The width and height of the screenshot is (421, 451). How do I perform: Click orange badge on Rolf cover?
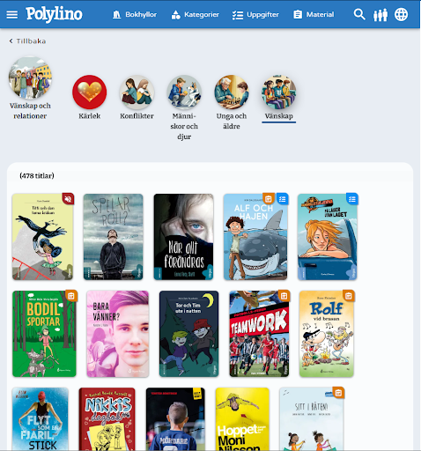click(349, 296)
